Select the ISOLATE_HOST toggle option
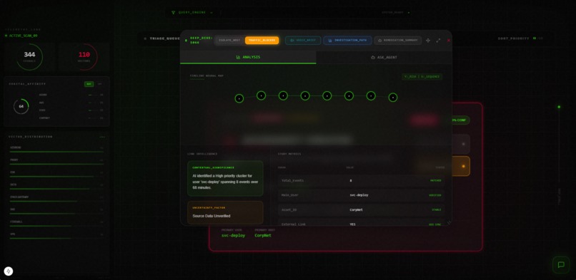The height and width of the screenshot is (280, 576). [229, 41]
